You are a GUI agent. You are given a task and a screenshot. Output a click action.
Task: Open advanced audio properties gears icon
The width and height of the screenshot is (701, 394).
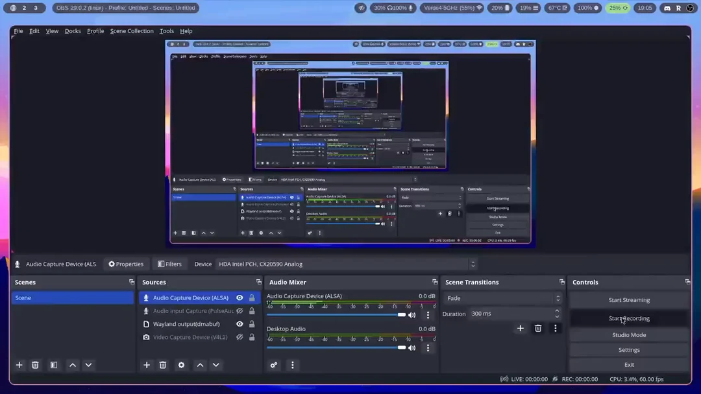(x=274, y=365)
